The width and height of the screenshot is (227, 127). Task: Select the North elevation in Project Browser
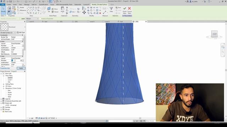(10, 92)
